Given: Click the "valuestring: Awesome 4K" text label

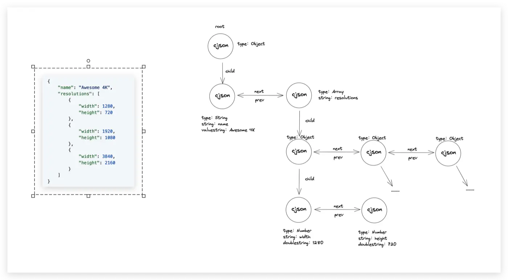Looking at the screenshot, I should pos(228,130).
